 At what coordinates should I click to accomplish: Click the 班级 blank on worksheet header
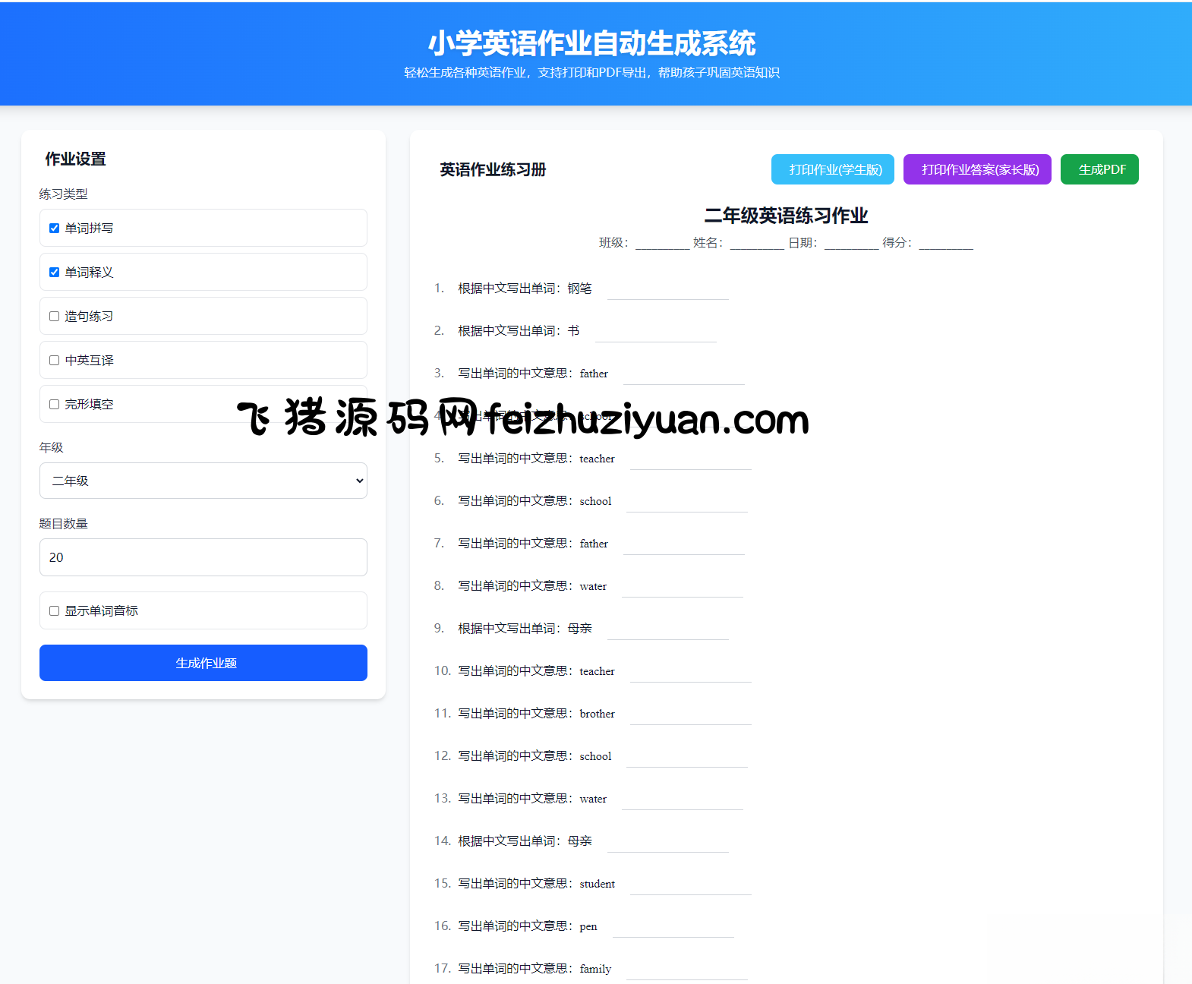point(663,243)
